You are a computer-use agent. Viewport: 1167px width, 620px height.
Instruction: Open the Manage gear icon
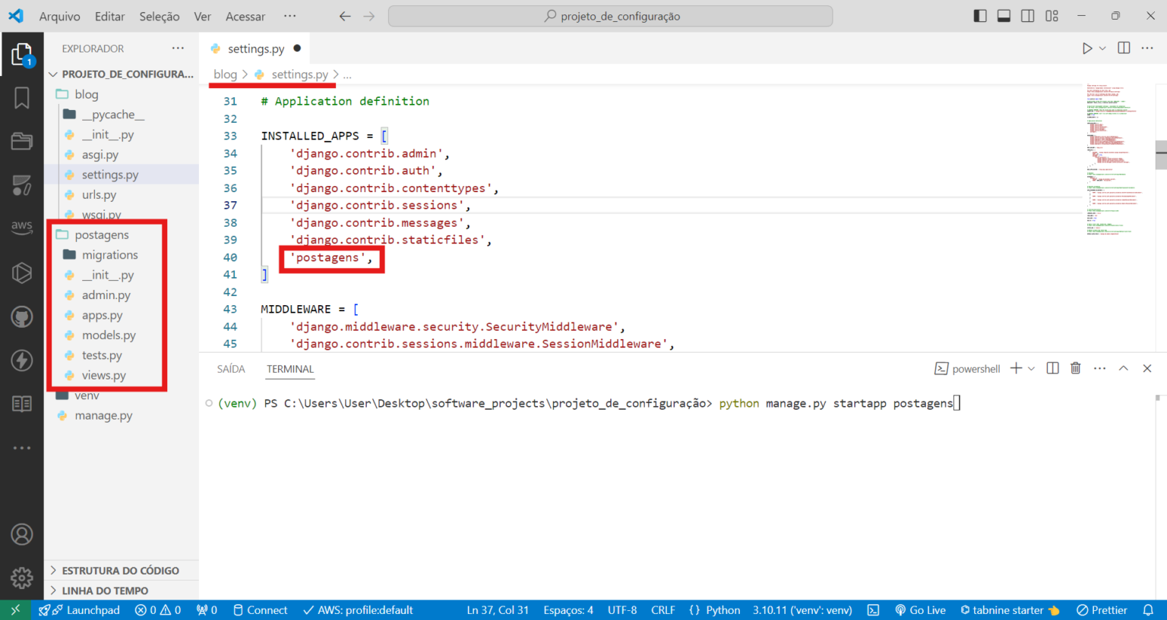(21, 578)
